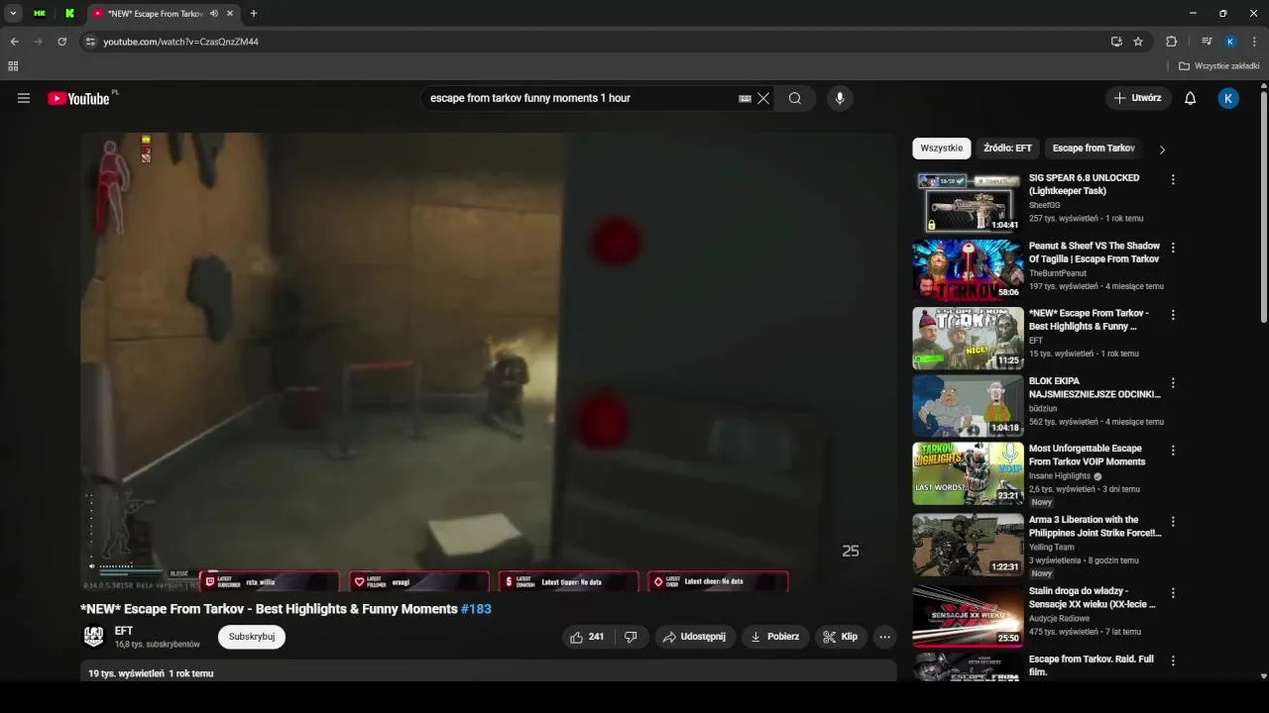
Task: Open BLOK EKIPA NAJŚMIESZNIEJSZE ODCINKI thumbnail
Action: 968,405
